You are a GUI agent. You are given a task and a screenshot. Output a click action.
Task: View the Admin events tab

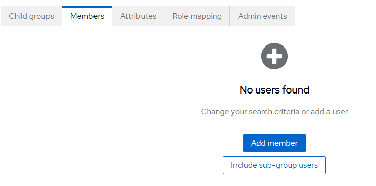pos(262,16)
